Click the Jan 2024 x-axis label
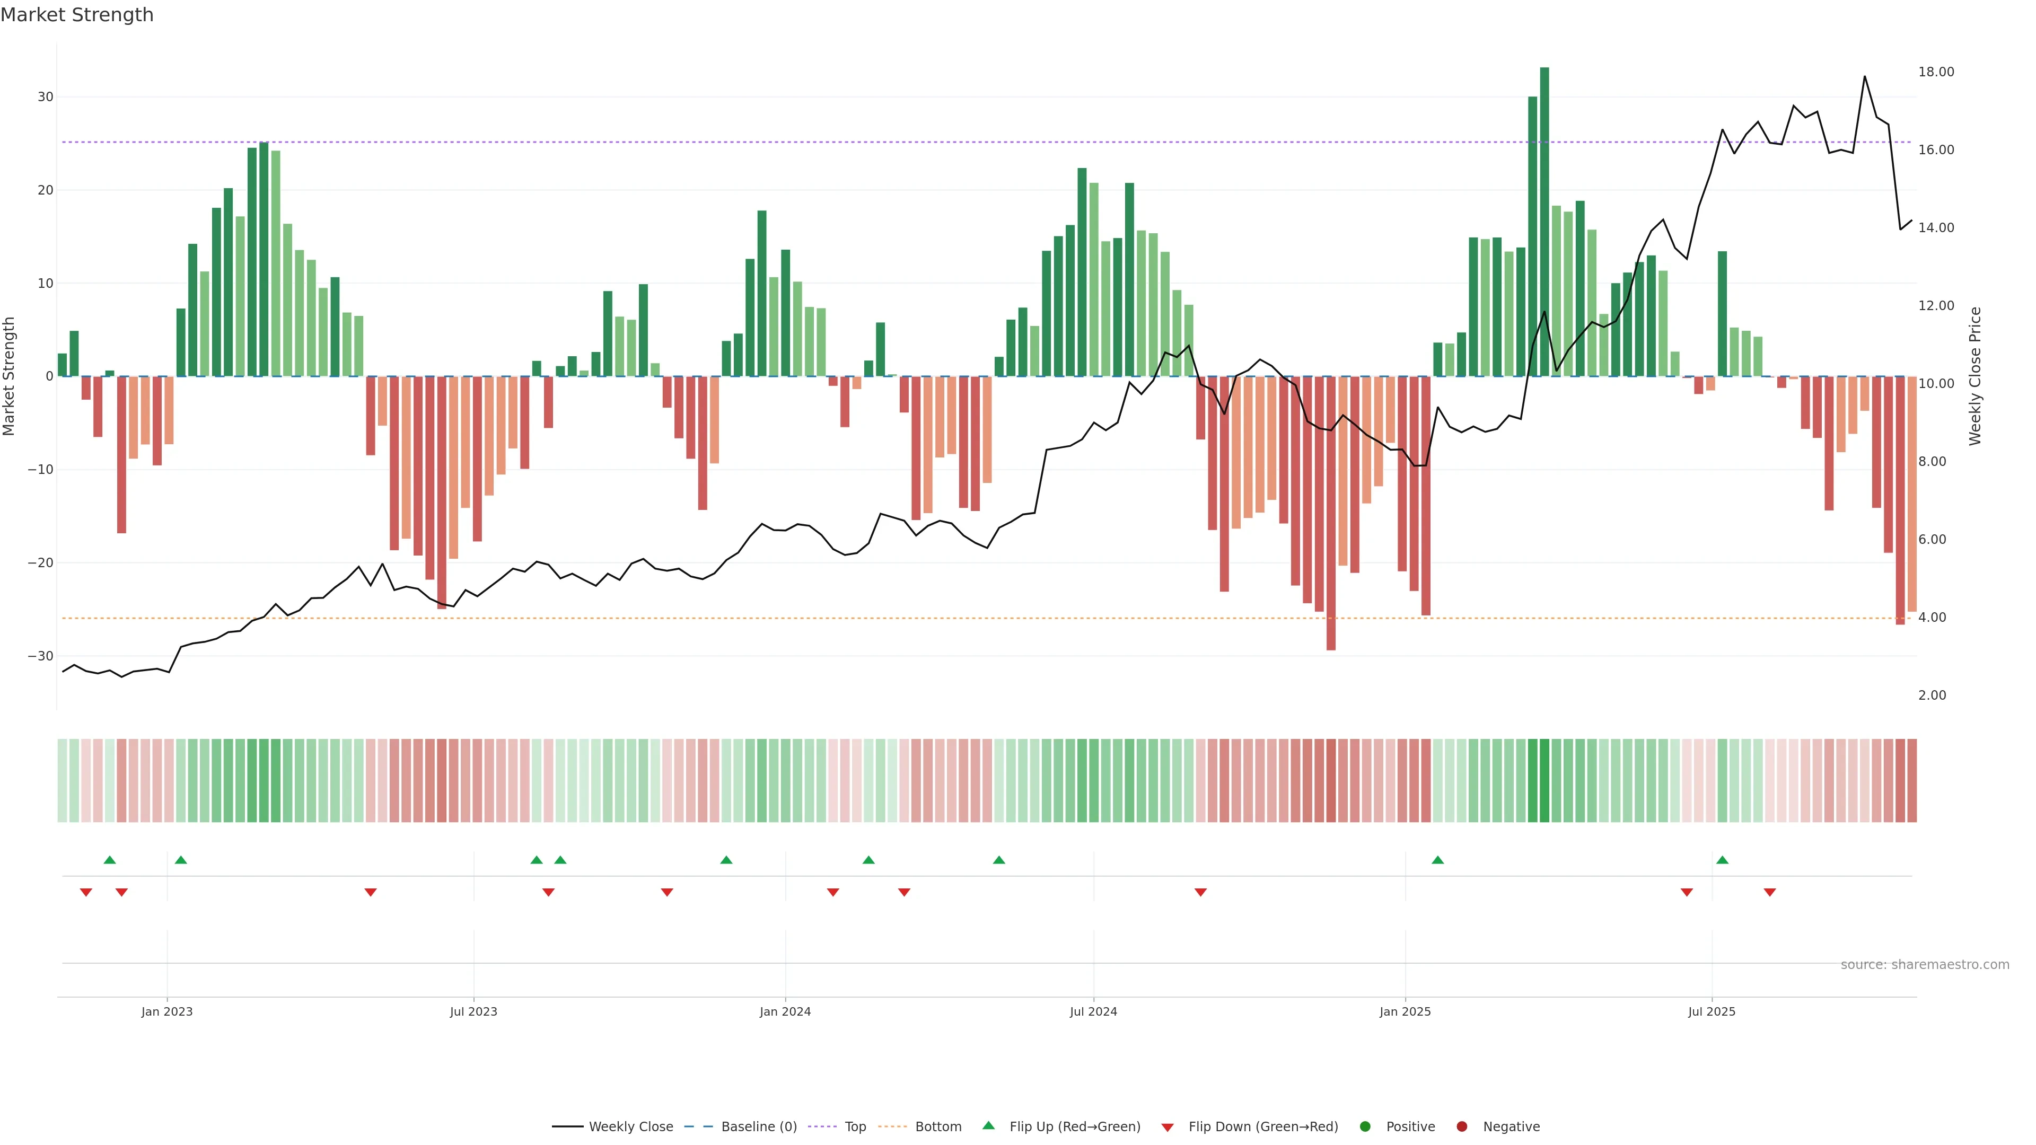This screenshot has width=2036, height=1145. tap(785, 1011)
